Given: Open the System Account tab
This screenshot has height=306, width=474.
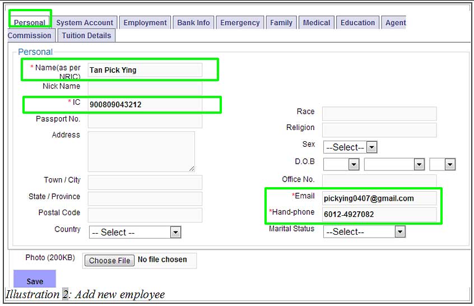Looking at the screenshot, I should [x=85, y=22].
